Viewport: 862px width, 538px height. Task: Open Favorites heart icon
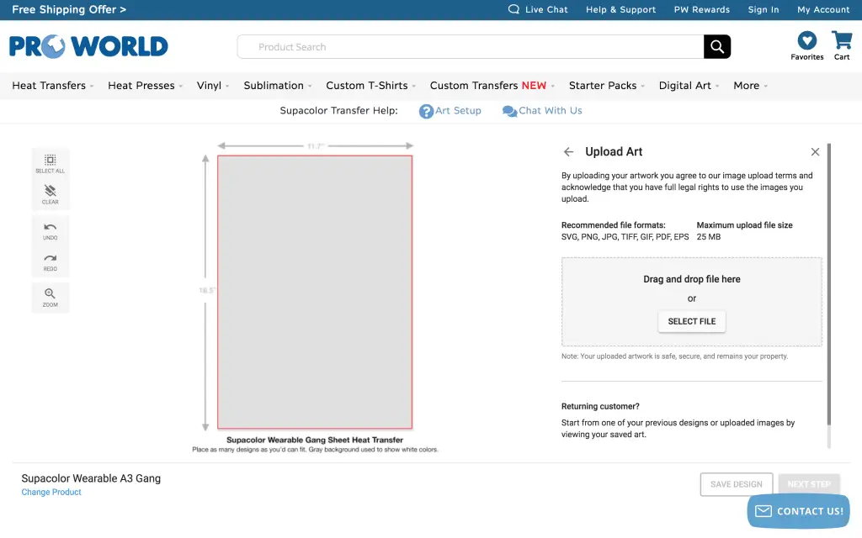806,40
